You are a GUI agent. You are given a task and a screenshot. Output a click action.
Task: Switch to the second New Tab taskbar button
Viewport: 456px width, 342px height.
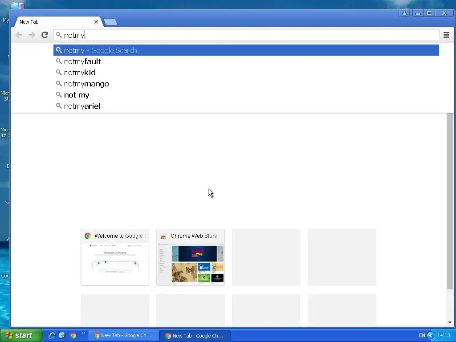pyautogui.click(x=195, y=336)
